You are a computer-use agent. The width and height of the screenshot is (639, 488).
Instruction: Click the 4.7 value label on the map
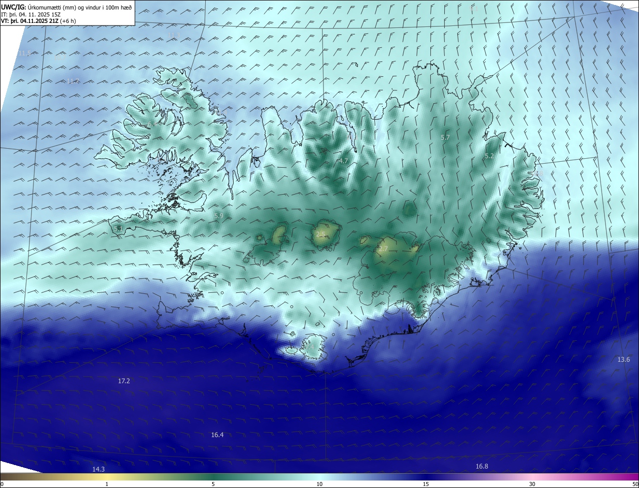(343, 161)
